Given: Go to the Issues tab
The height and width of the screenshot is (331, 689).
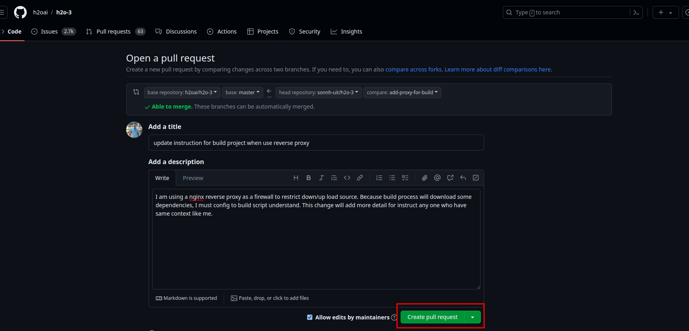Looking at the screenshot, I should pos(54,32).
